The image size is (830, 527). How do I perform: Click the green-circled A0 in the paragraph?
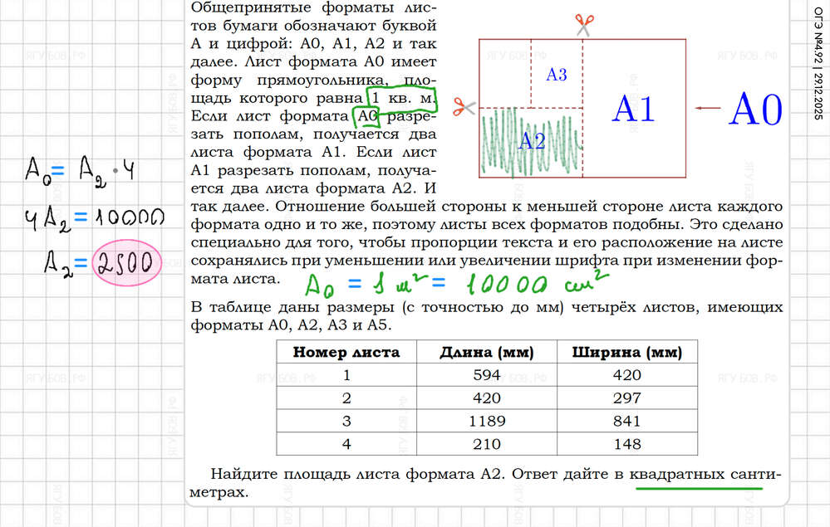click(x=366, y=116)
